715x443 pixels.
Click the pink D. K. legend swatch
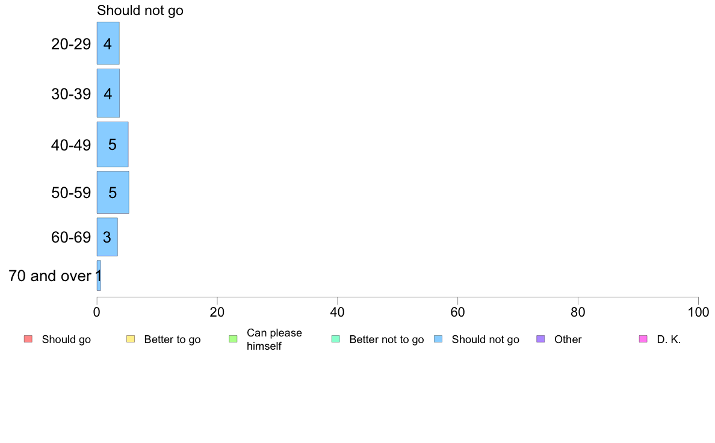[x=643, y=339]
